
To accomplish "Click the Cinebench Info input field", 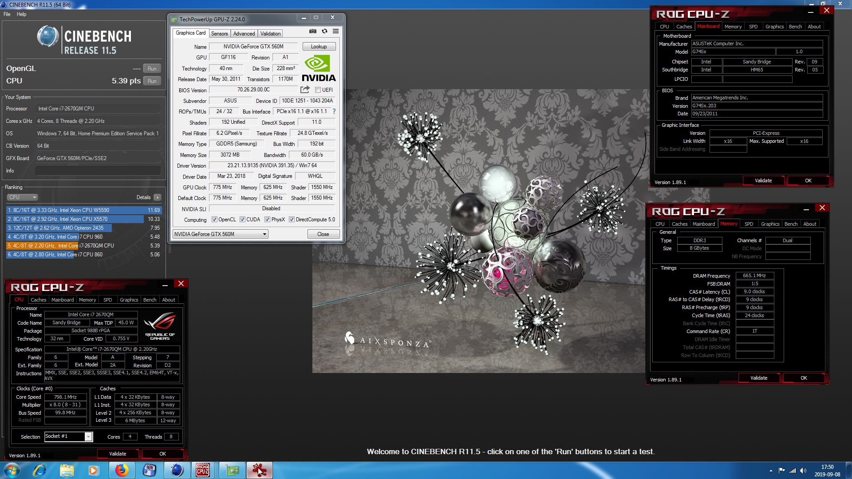I will pos(98,171).
